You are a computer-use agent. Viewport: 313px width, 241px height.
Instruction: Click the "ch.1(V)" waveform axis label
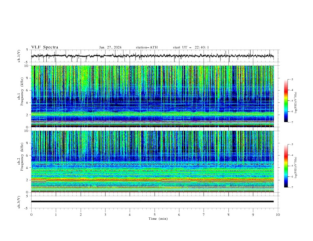click(x=19, y=56)
